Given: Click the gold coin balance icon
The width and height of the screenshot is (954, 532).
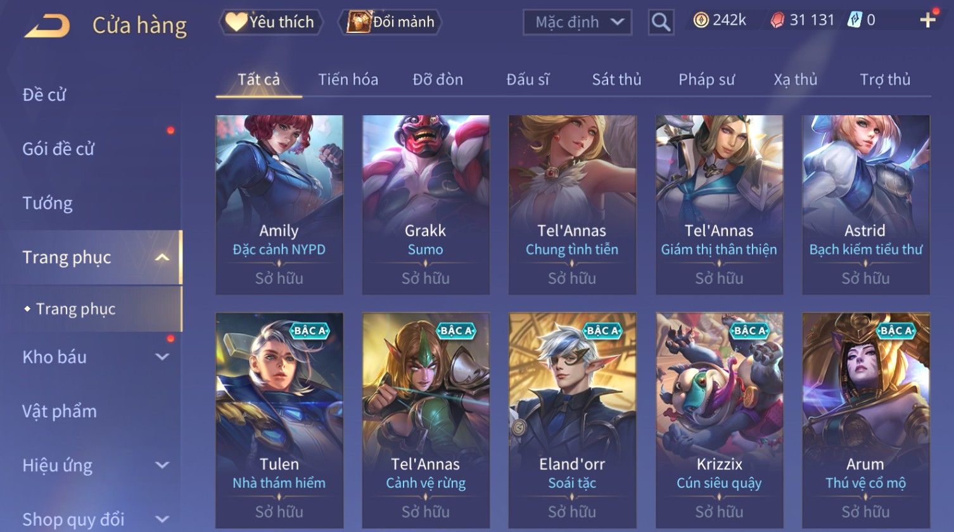Looking at the screenshot, I should pos(701,21).
